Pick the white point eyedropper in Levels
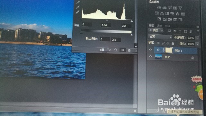 click(x=77, y=12)
